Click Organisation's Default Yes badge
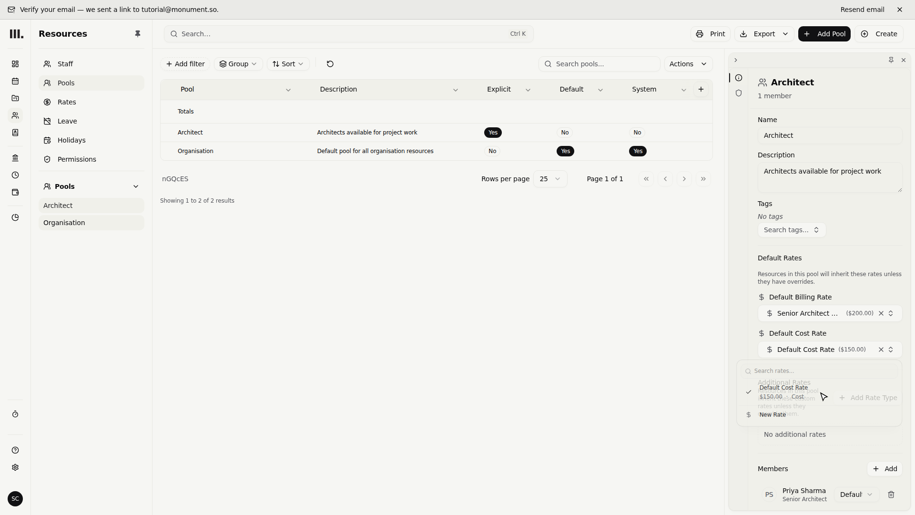The width and height of the screenshot is (915, 515). click(565, 151)
